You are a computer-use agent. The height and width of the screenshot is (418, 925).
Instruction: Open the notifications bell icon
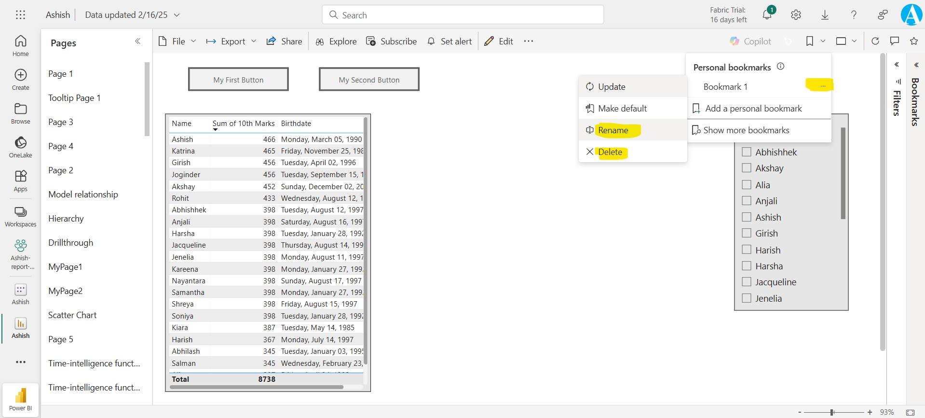pyautogui.click(x=767, y=14)
